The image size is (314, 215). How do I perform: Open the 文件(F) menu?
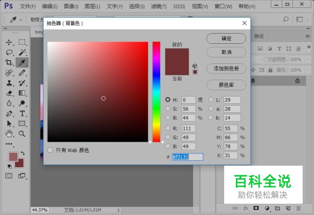pos(28,6)
